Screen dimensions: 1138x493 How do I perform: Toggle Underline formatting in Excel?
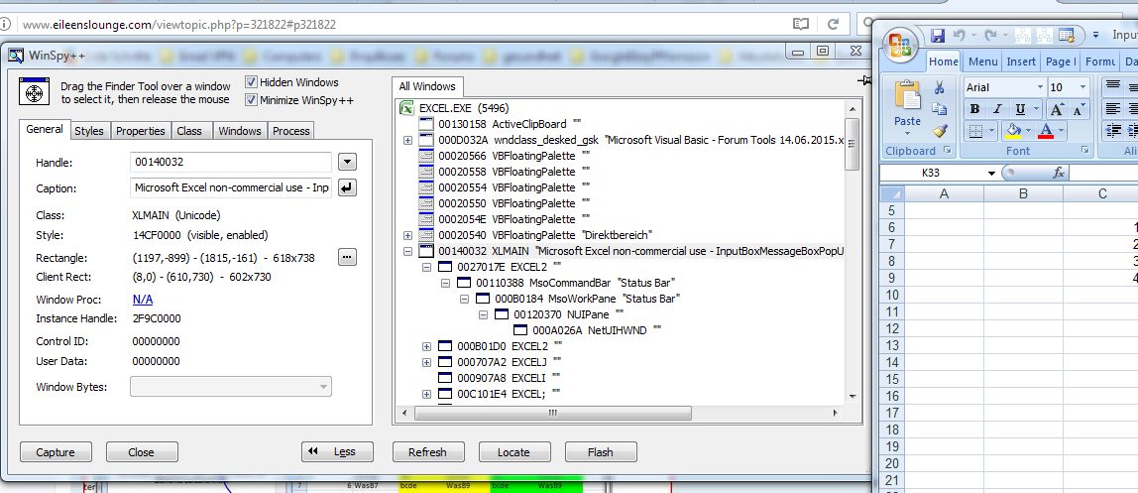click(1020, 110)
